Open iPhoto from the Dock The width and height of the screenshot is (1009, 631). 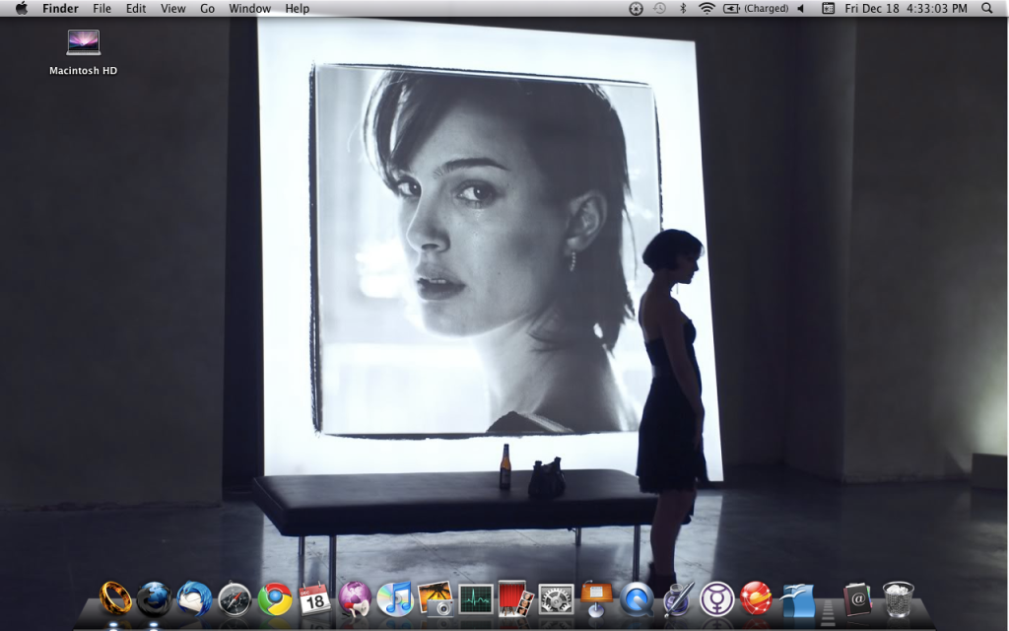coord(435,598)
